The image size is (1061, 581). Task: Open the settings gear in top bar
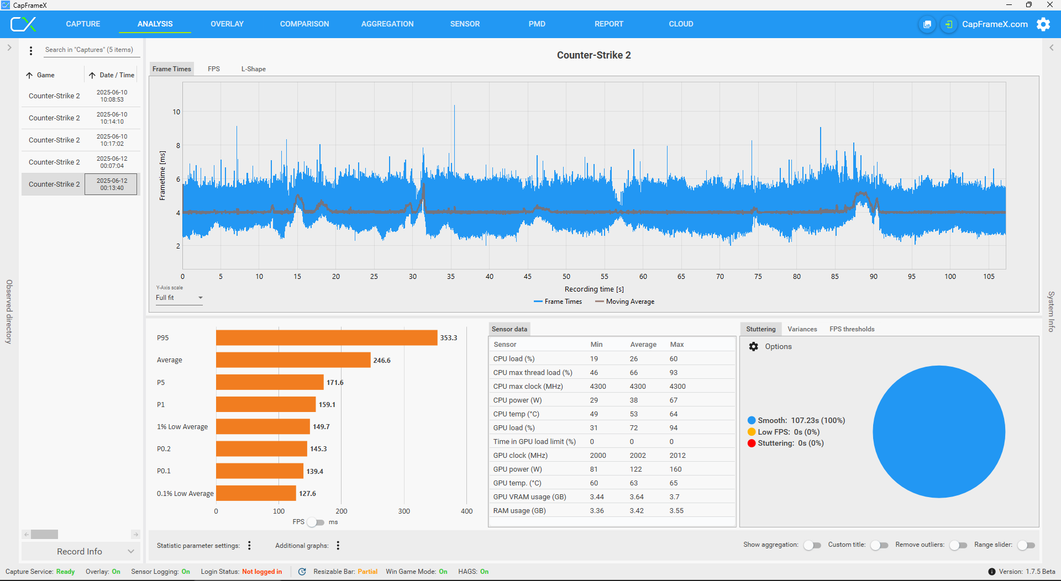[1043, 24]
